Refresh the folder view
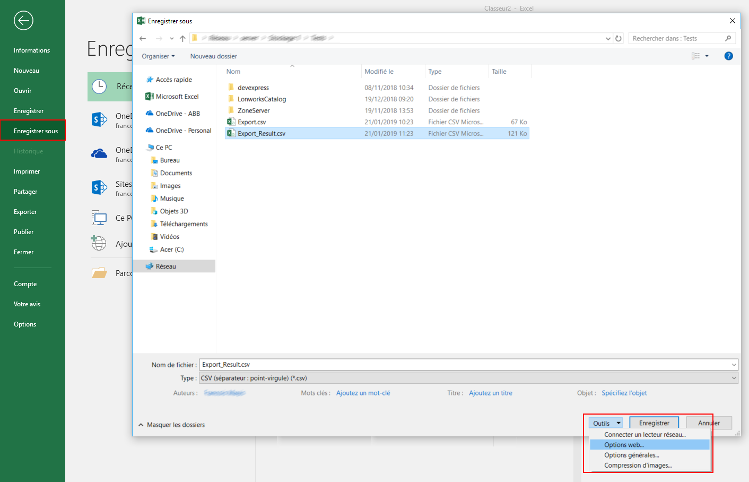This screenshot has height=482, width=749. [619, 38]
